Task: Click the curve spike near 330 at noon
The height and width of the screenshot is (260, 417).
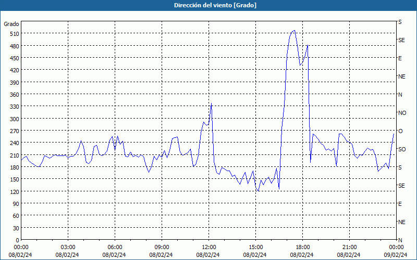Action: pyautogui.click(x=211, y=103)
